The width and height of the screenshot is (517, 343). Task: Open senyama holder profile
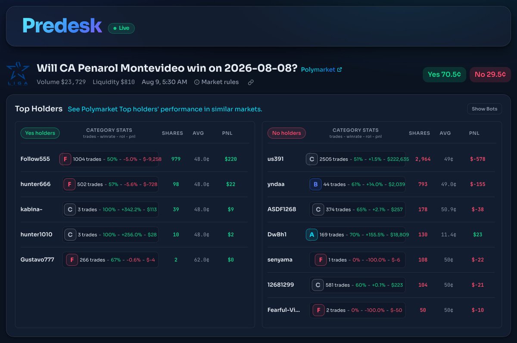pyautogui.click(x=280, y=259)
